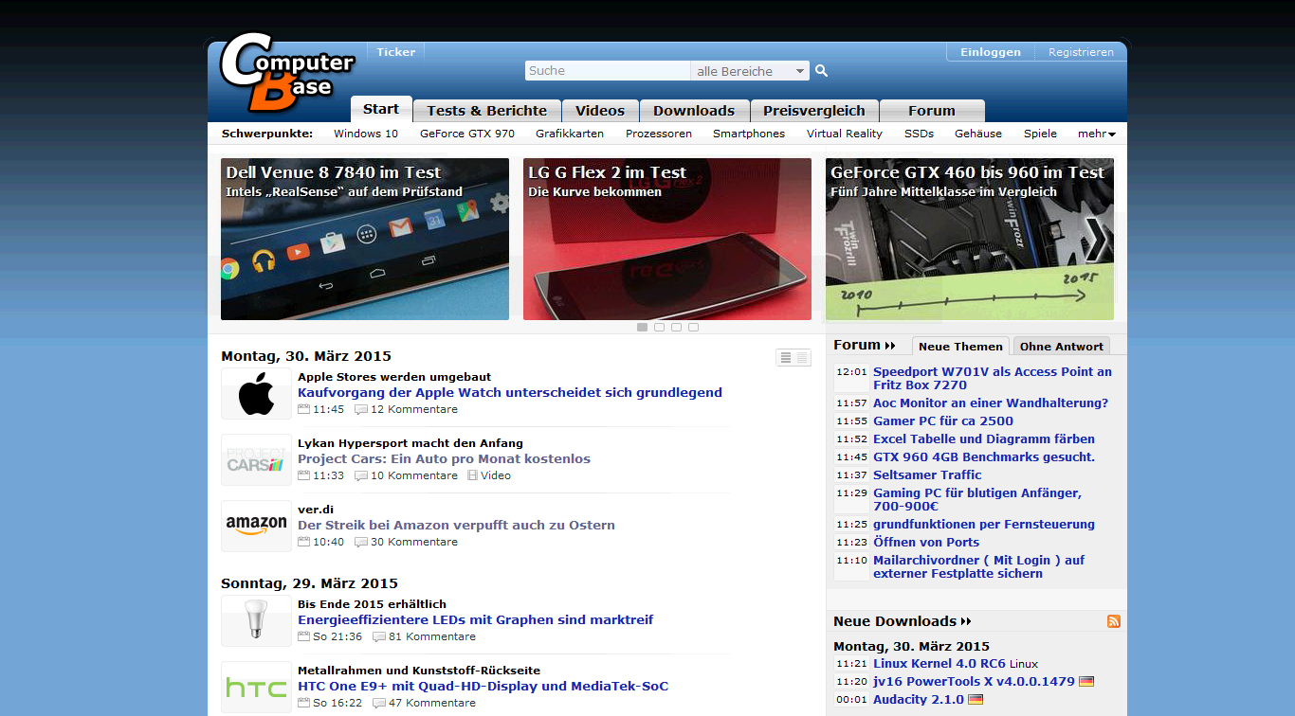This screenshot has height=716, width=1295.
Task: Switch news list layout view icon
Action: point(793,357)
